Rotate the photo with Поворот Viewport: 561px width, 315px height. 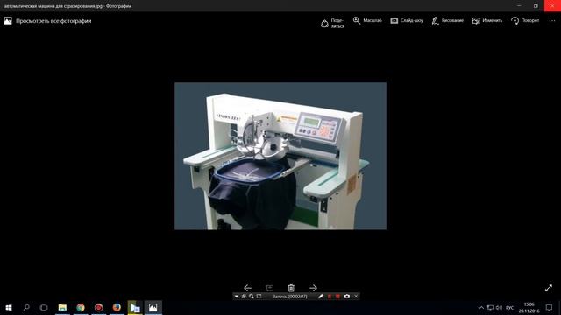click(525, 20)
